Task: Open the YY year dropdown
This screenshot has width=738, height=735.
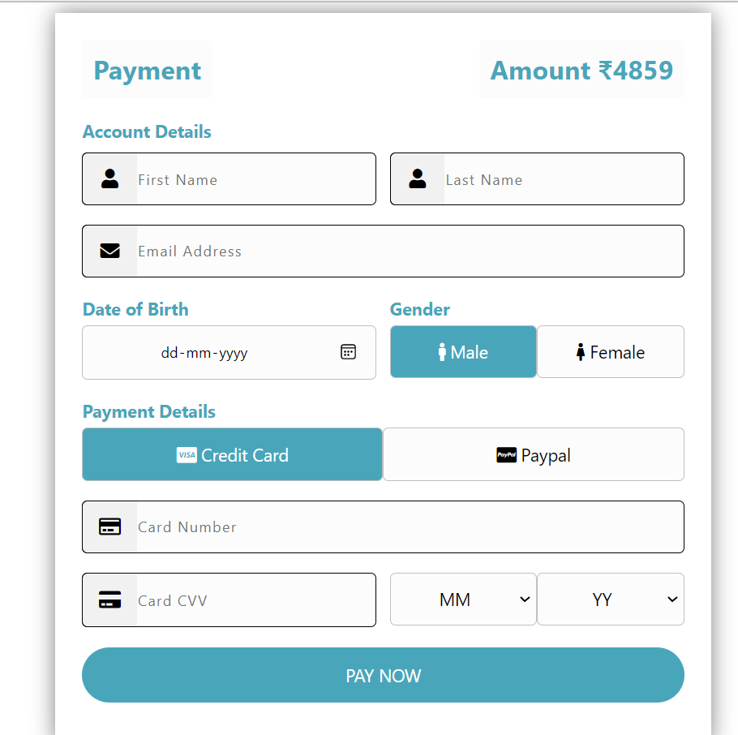Action: tap(610, 599)
